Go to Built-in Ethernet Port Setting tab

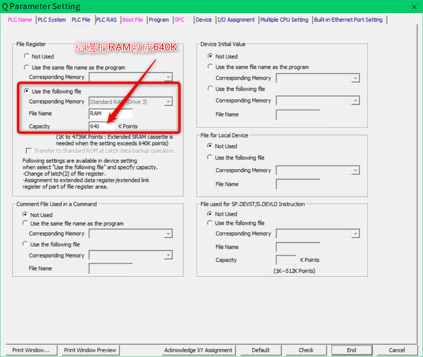coord(348,20)
